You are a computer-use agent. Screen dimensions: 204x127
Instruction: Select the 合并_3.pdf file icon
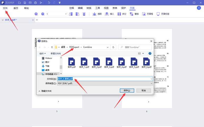(x=109, y=63)
